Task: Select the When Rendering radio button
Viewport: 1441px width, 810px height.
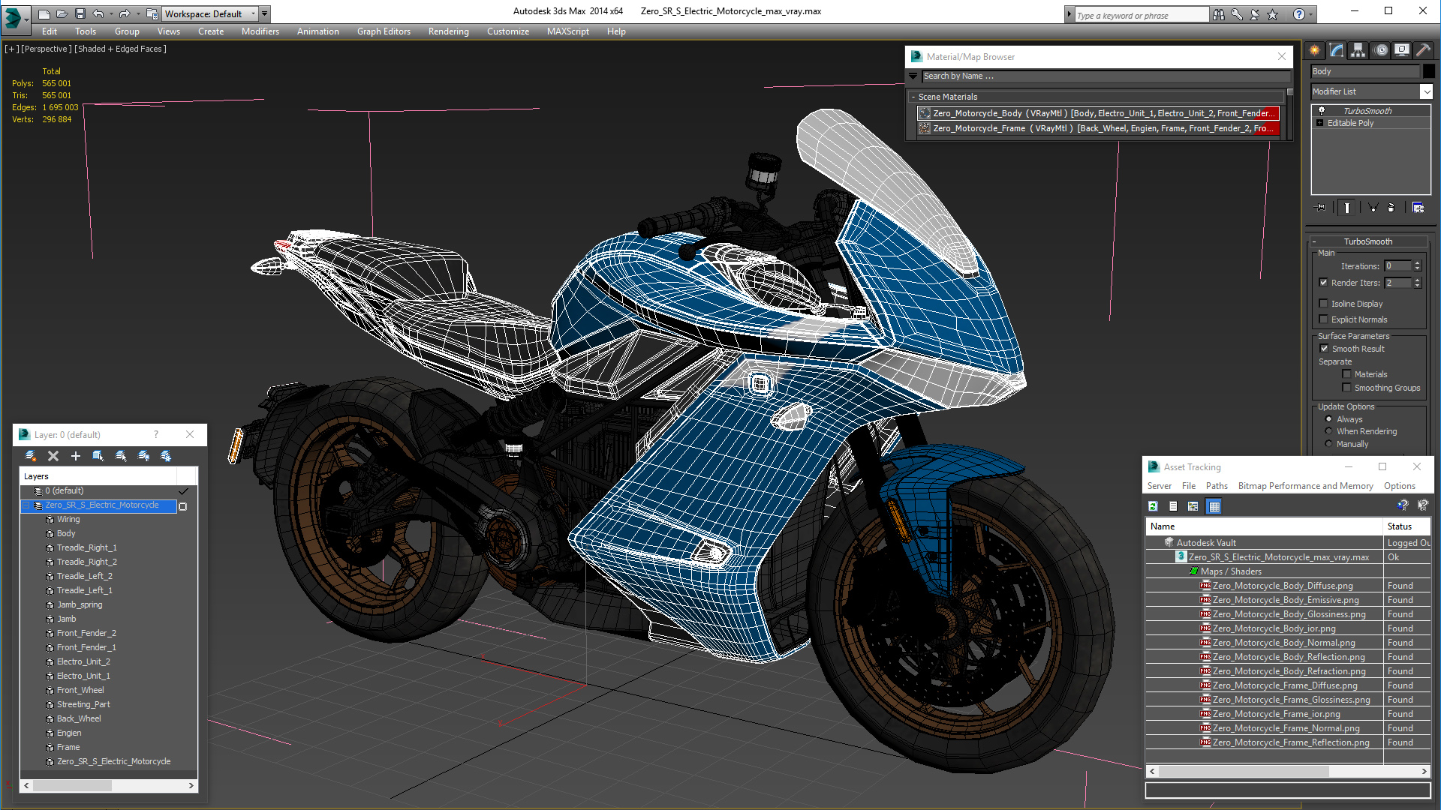Action: [x=1329, y=431]
